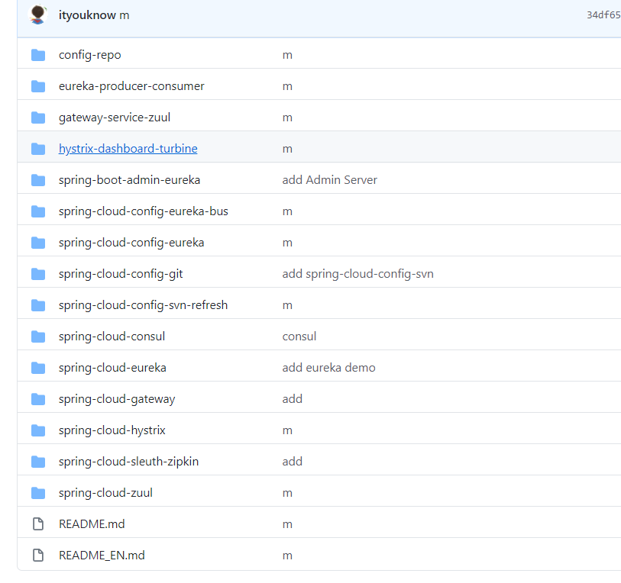
Task: Click the config-repo folder icon
Action: click(x=38, y=55)
